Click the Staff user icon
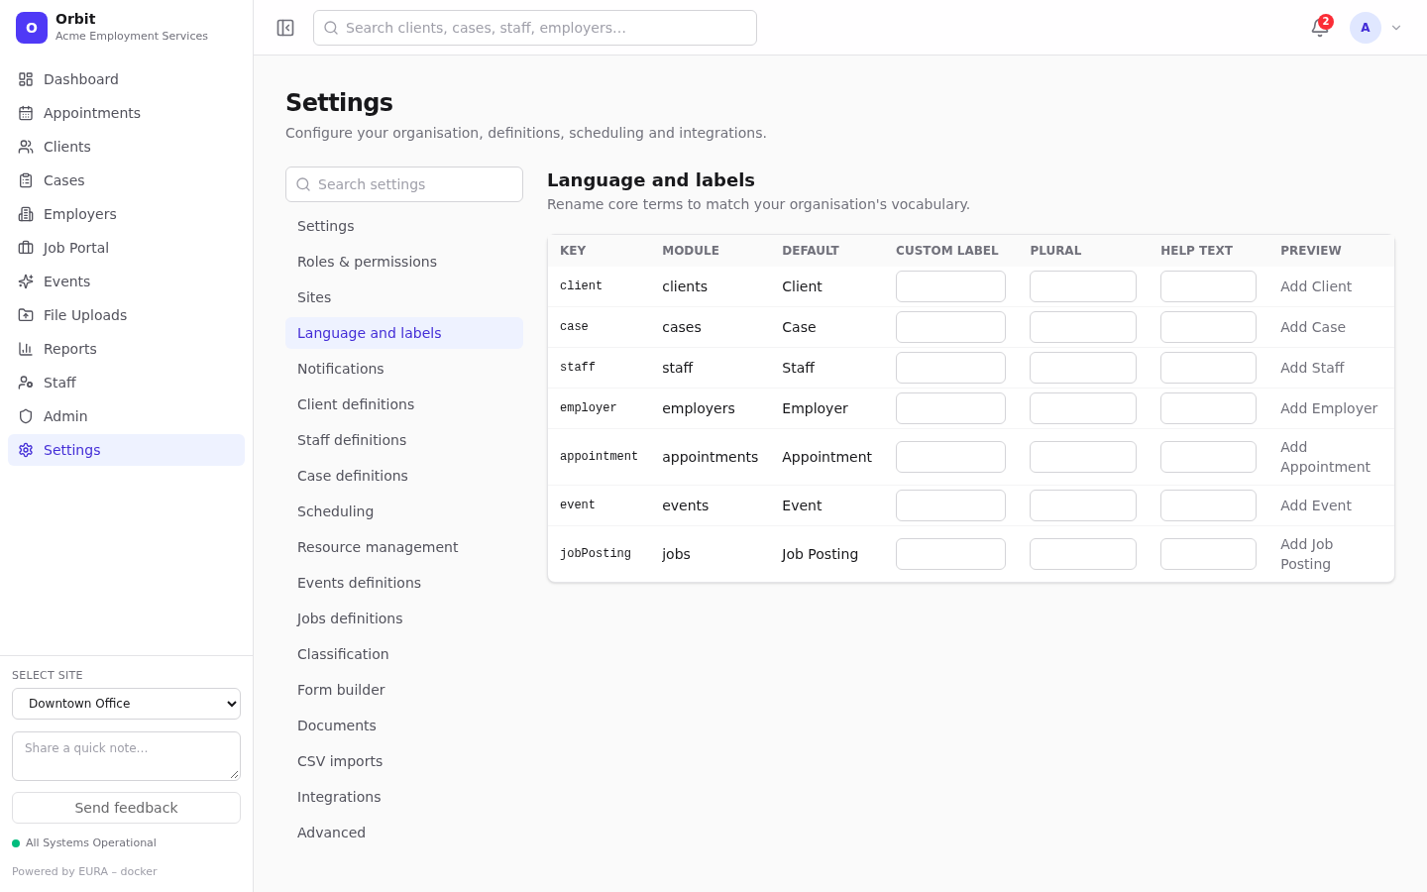 (26, 383)
